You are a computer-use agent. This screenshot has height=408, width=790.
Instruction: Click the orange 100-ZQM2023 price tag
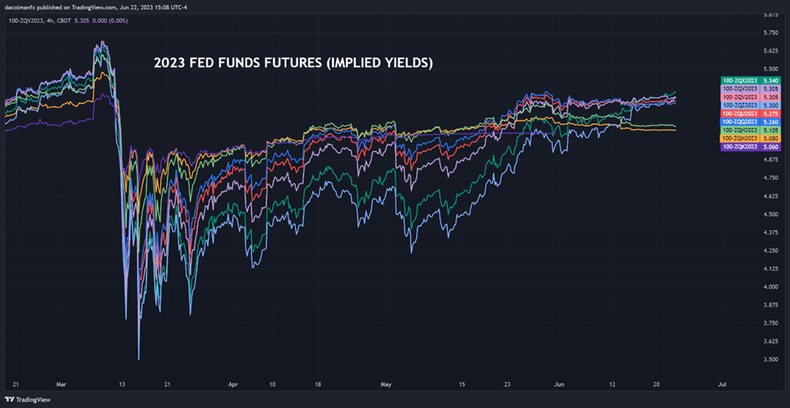point(752,138)
